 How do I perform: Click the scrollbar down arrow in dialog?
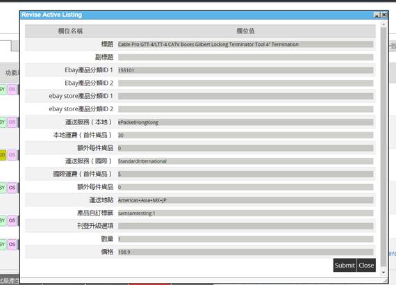pyautogui.click(x=383, y=272)
